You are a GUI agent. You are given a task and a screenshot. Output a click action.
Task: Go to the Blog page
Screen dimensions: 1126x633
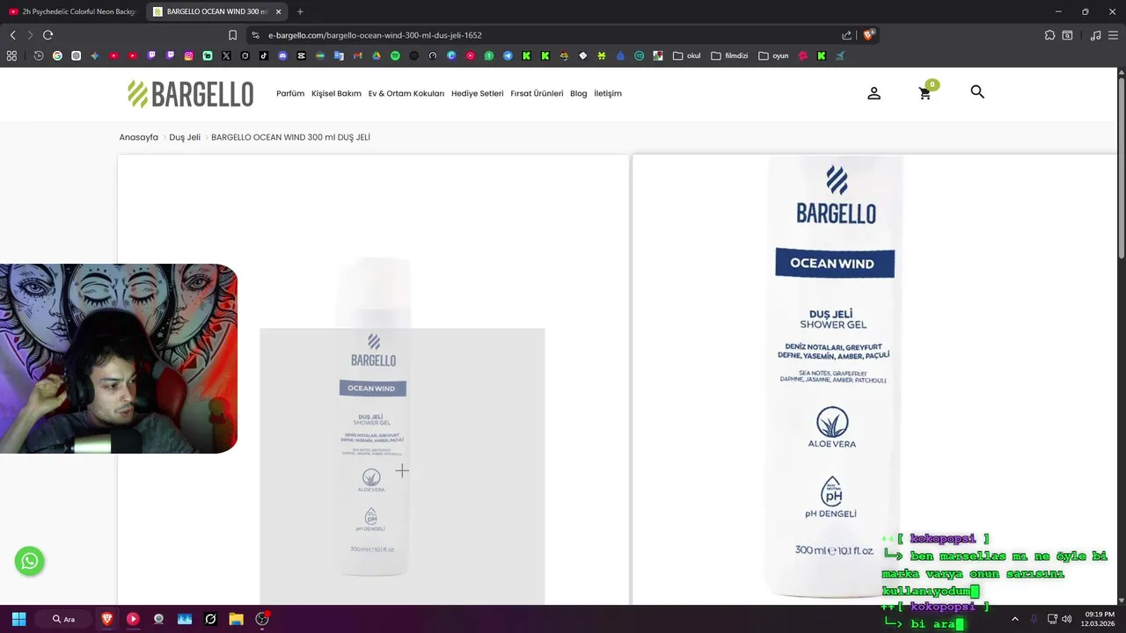point(578,93)
